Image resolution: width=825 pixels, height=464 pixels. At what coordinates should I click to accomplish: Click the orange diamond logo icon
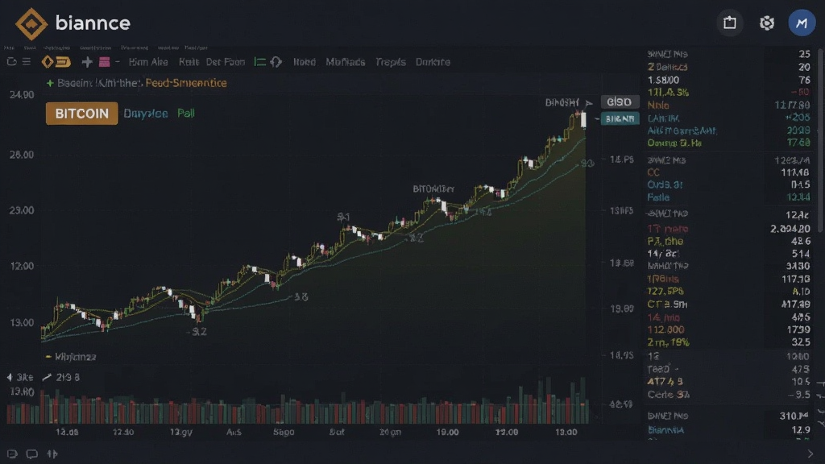tap(31, 23)
